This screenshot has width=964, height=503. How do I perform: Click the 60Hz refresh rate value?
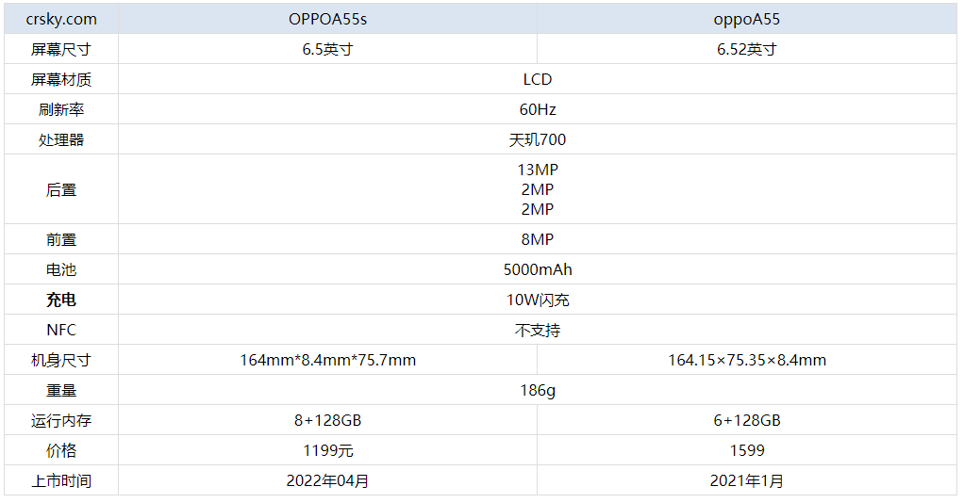537,109
